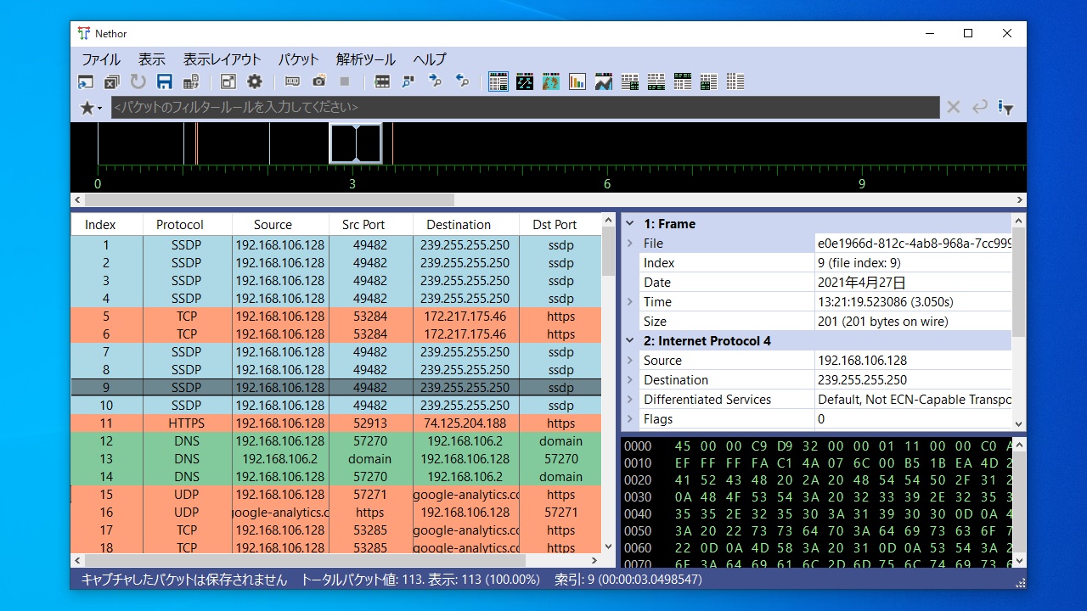1087x611 pixels.
Task: Expand the Differentiated Services row
Action: [630, 400]
